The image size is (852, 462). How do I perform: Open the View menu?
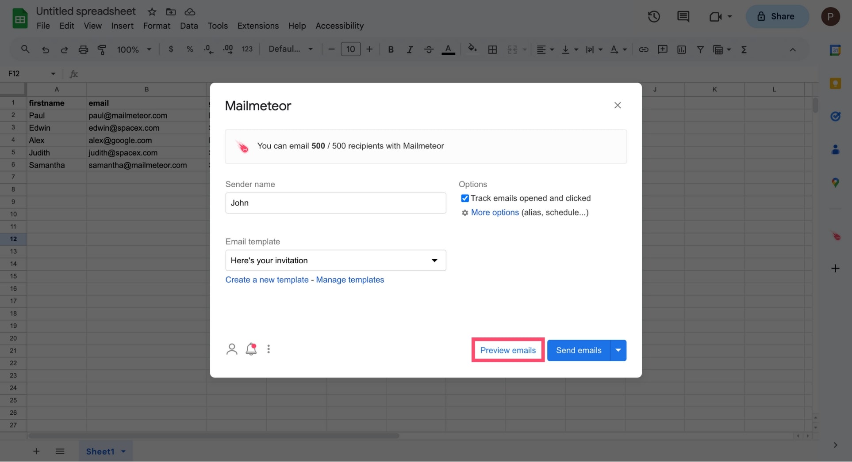[x=93, y=26]
